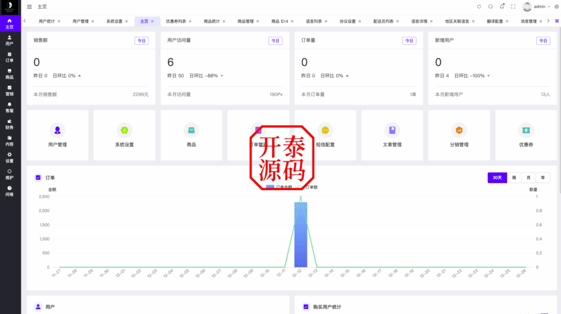Switch to the 商品 ID:4 tab
This screenshot has width=561, height=314.
[x=279, y=21]
